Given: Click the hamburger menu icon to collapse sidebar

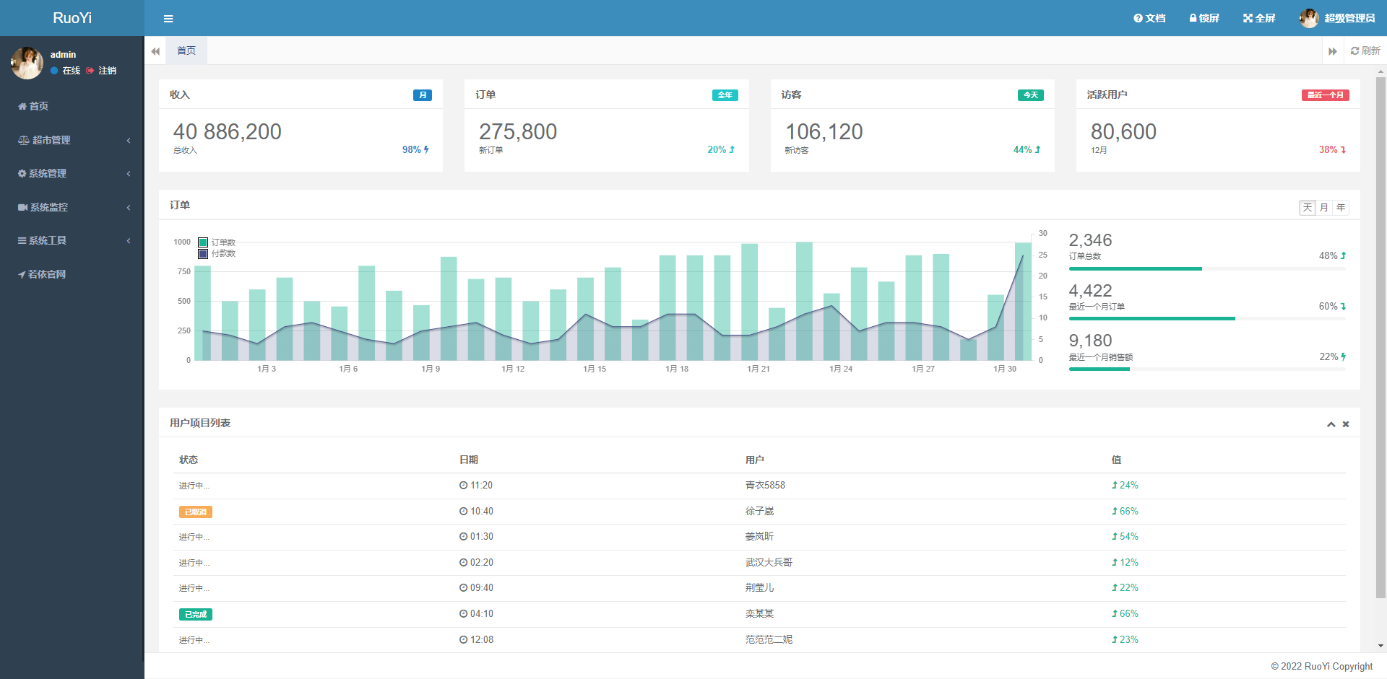Looking at the screenshot, I should pos(168,19).
